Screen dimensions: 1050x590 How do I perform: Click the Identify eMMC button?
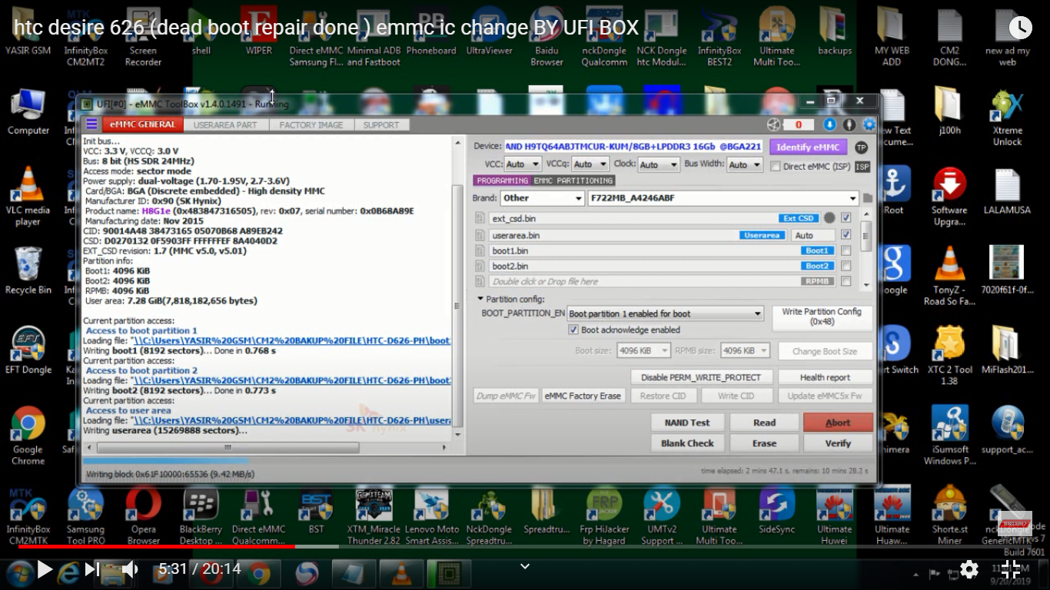click(x=808, y=147)
